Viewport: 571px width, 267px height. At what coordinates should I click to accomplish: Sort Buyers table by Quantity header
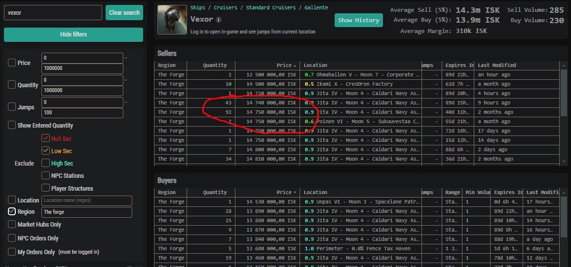pyautogui.click(x=211, y=193)
